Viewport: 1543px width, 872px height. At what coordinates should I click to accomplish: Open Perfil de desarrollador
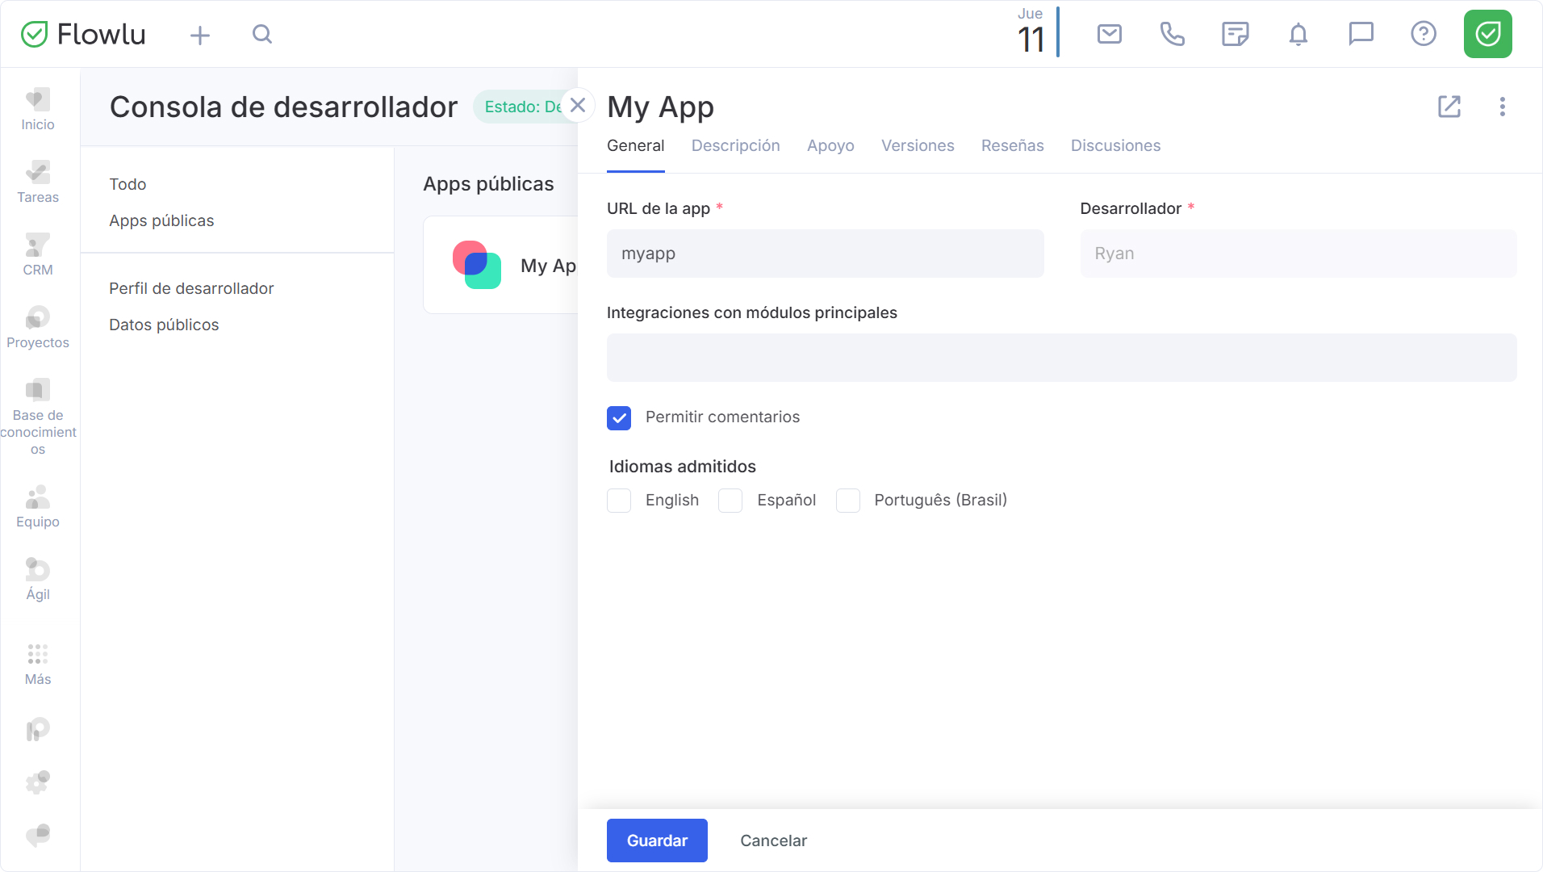click(x=191, y=288)
